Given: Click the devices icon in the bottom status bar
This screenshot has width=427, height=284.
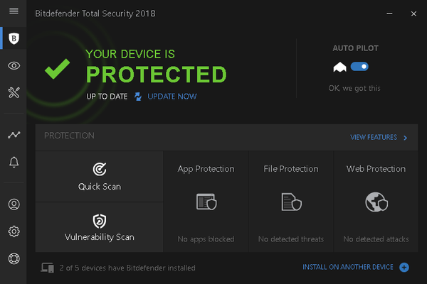Looking at the screenshot, I should (x=48, y=268).
